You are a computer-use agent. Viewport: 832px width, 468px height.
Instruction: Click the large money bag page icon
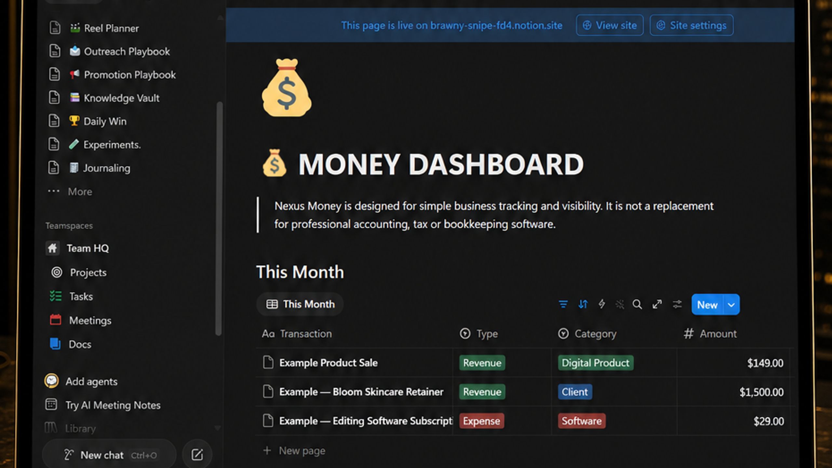tap(287, 88)
